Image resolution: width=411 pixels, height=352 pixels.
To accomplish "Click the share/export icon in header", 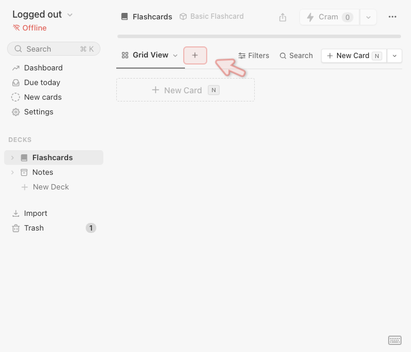I will pyautogui.click(x=282, y=17).
